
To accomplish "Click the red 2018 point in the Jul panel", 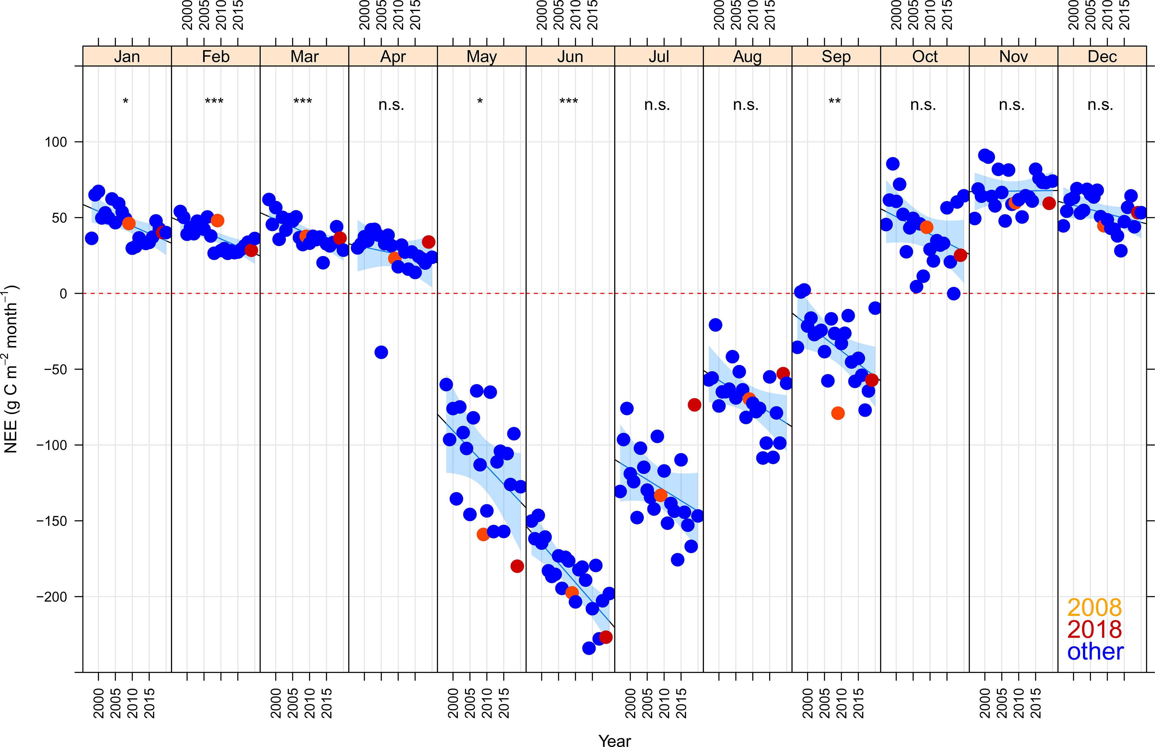I will pyautogui.click(x=694, y=405).
